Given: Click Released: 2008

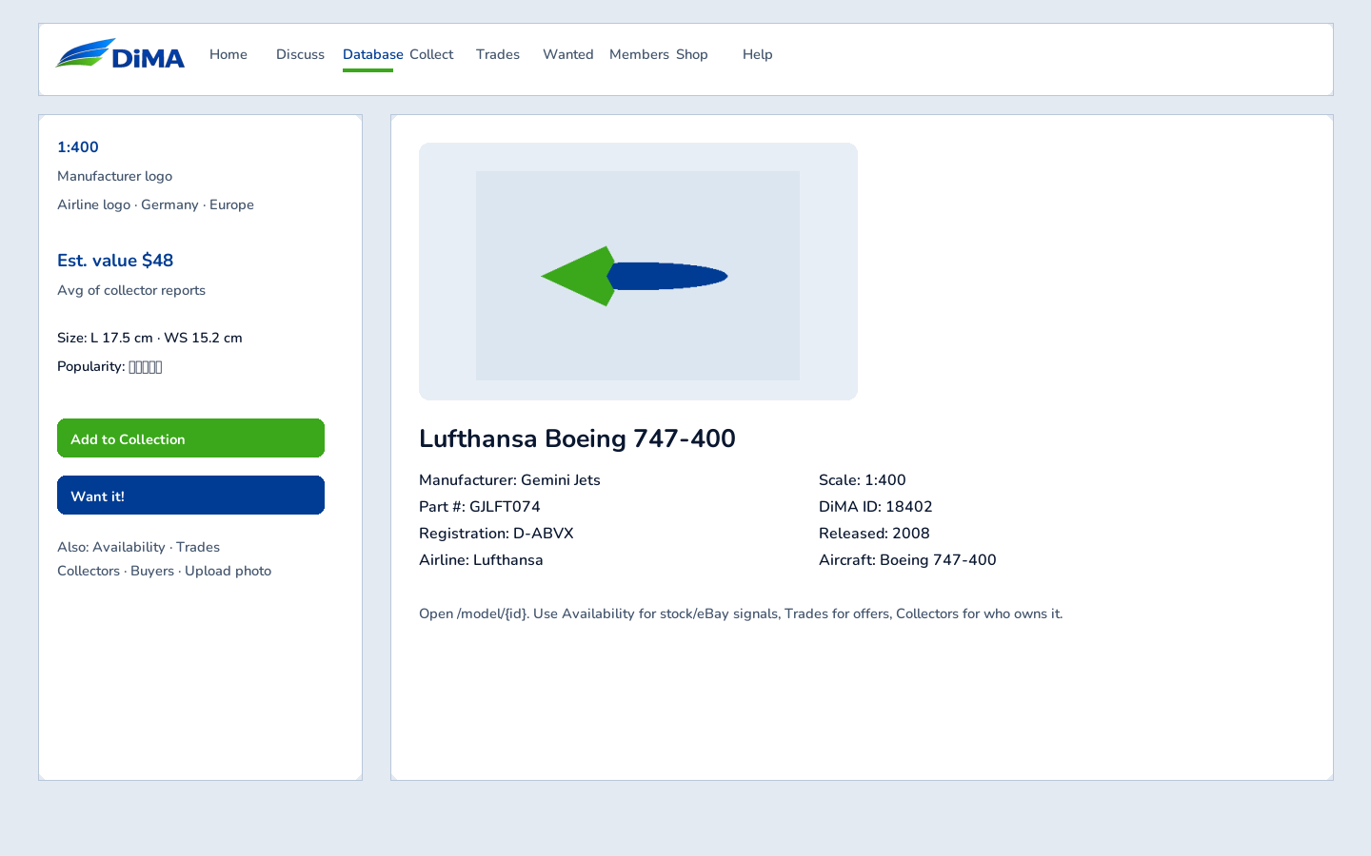Looking at the screenshot, I should tap(874, 534).
